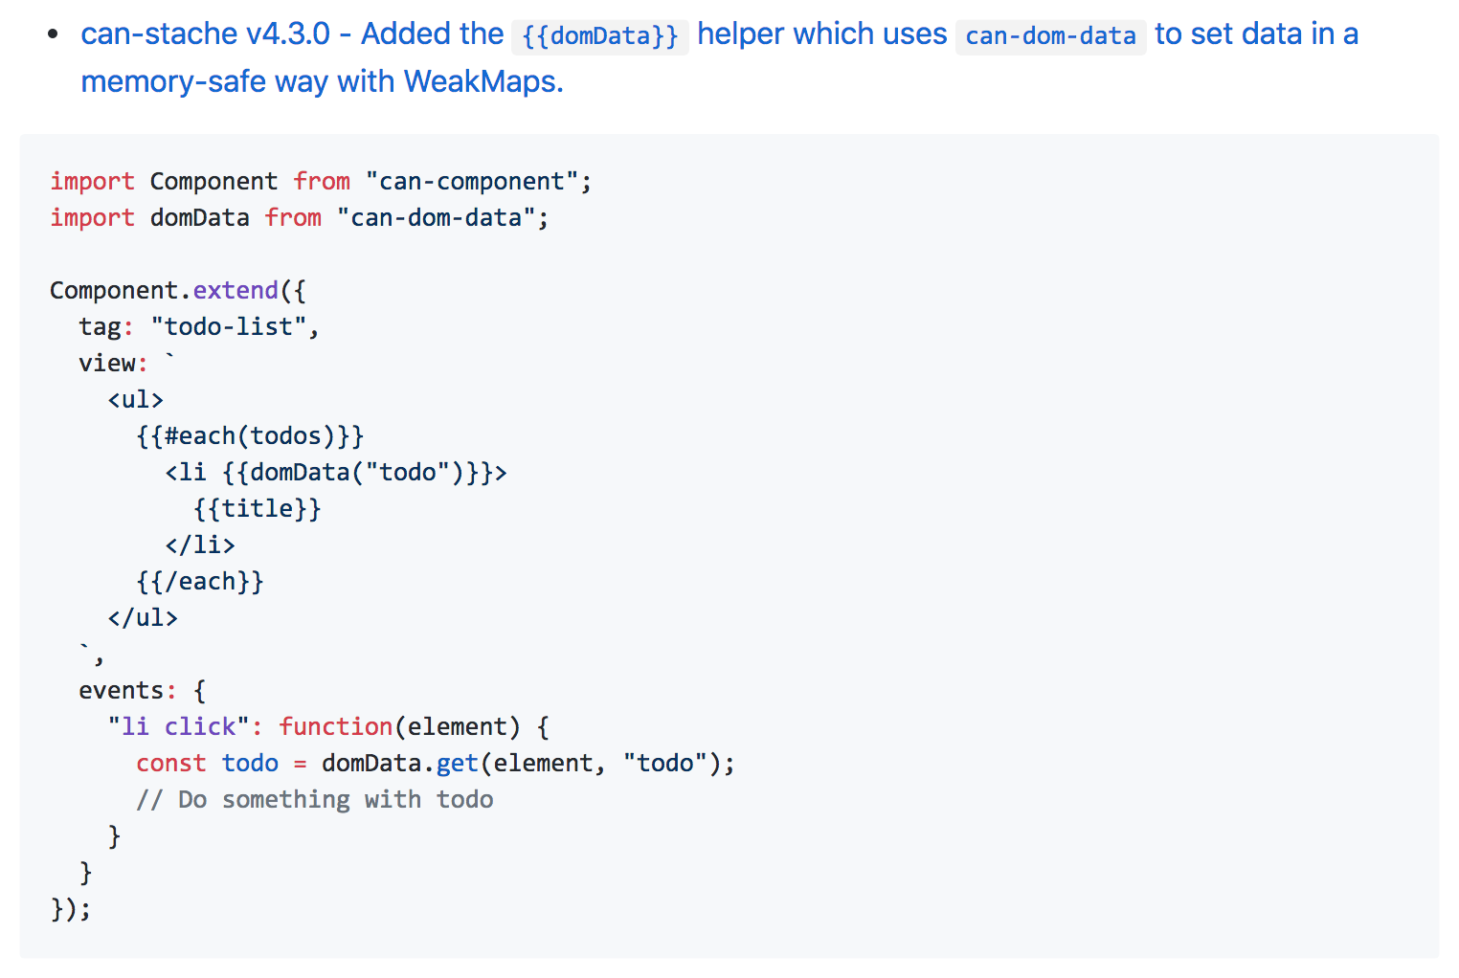Click the get method in domData.get
This screenshot has width=1459, height=978.
[458, 763]
